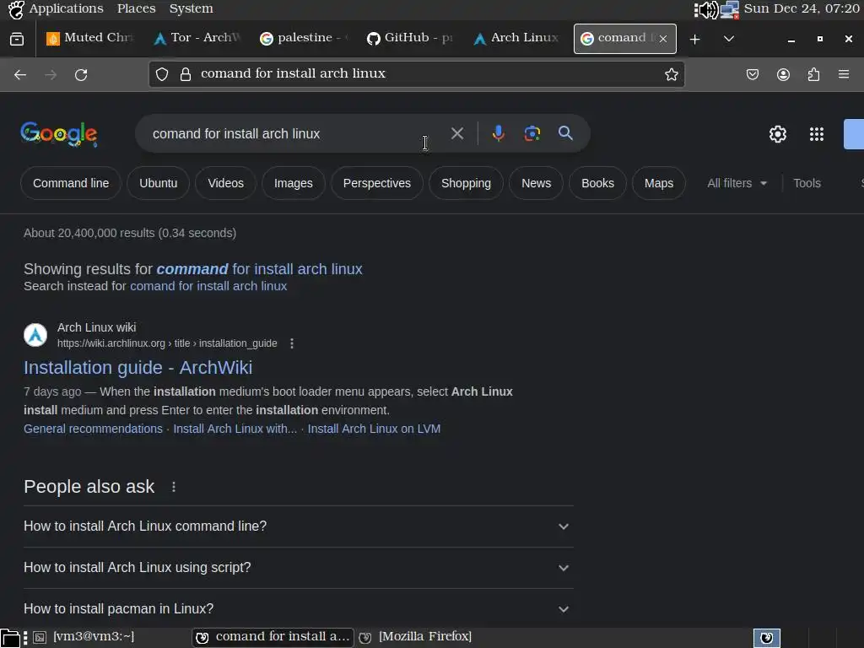Open more options for Arch Linux wiki result
The height and width of the screenshot is (648, 864).
pyautogui.click(x=292, y=343)
